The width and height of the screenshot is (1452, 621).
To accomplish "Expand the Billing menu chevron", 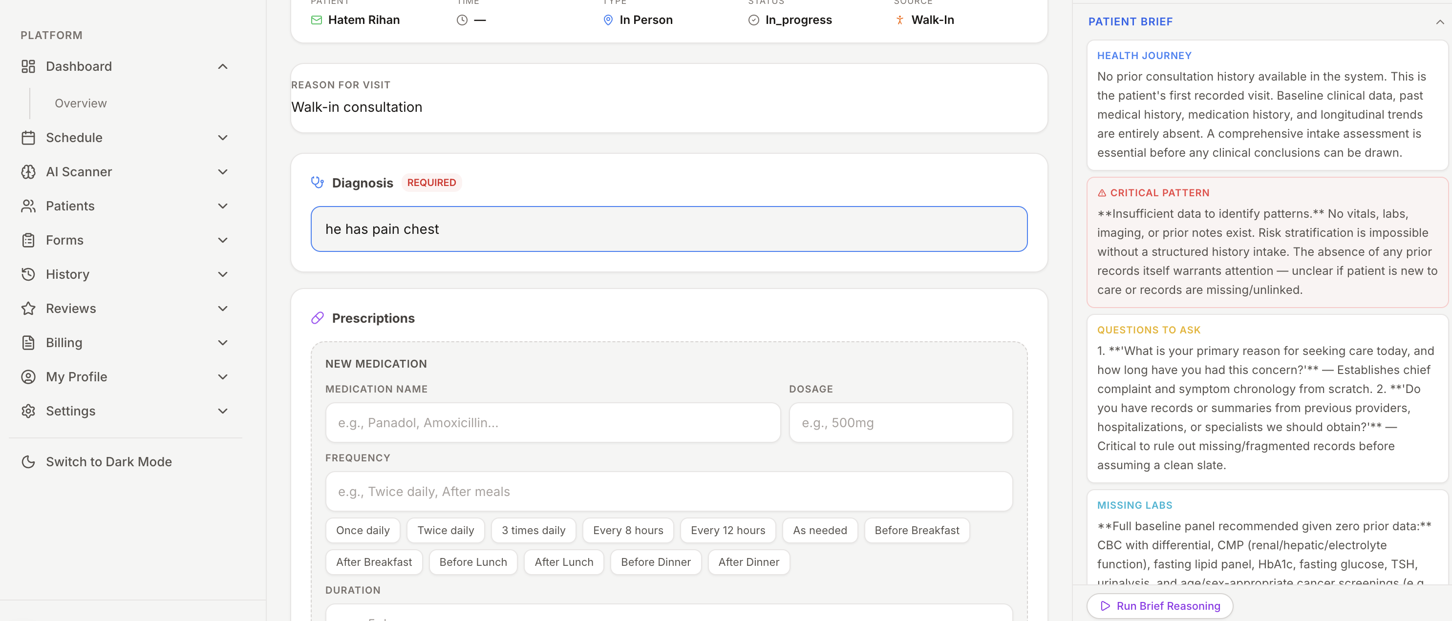I will pos(223,343).
